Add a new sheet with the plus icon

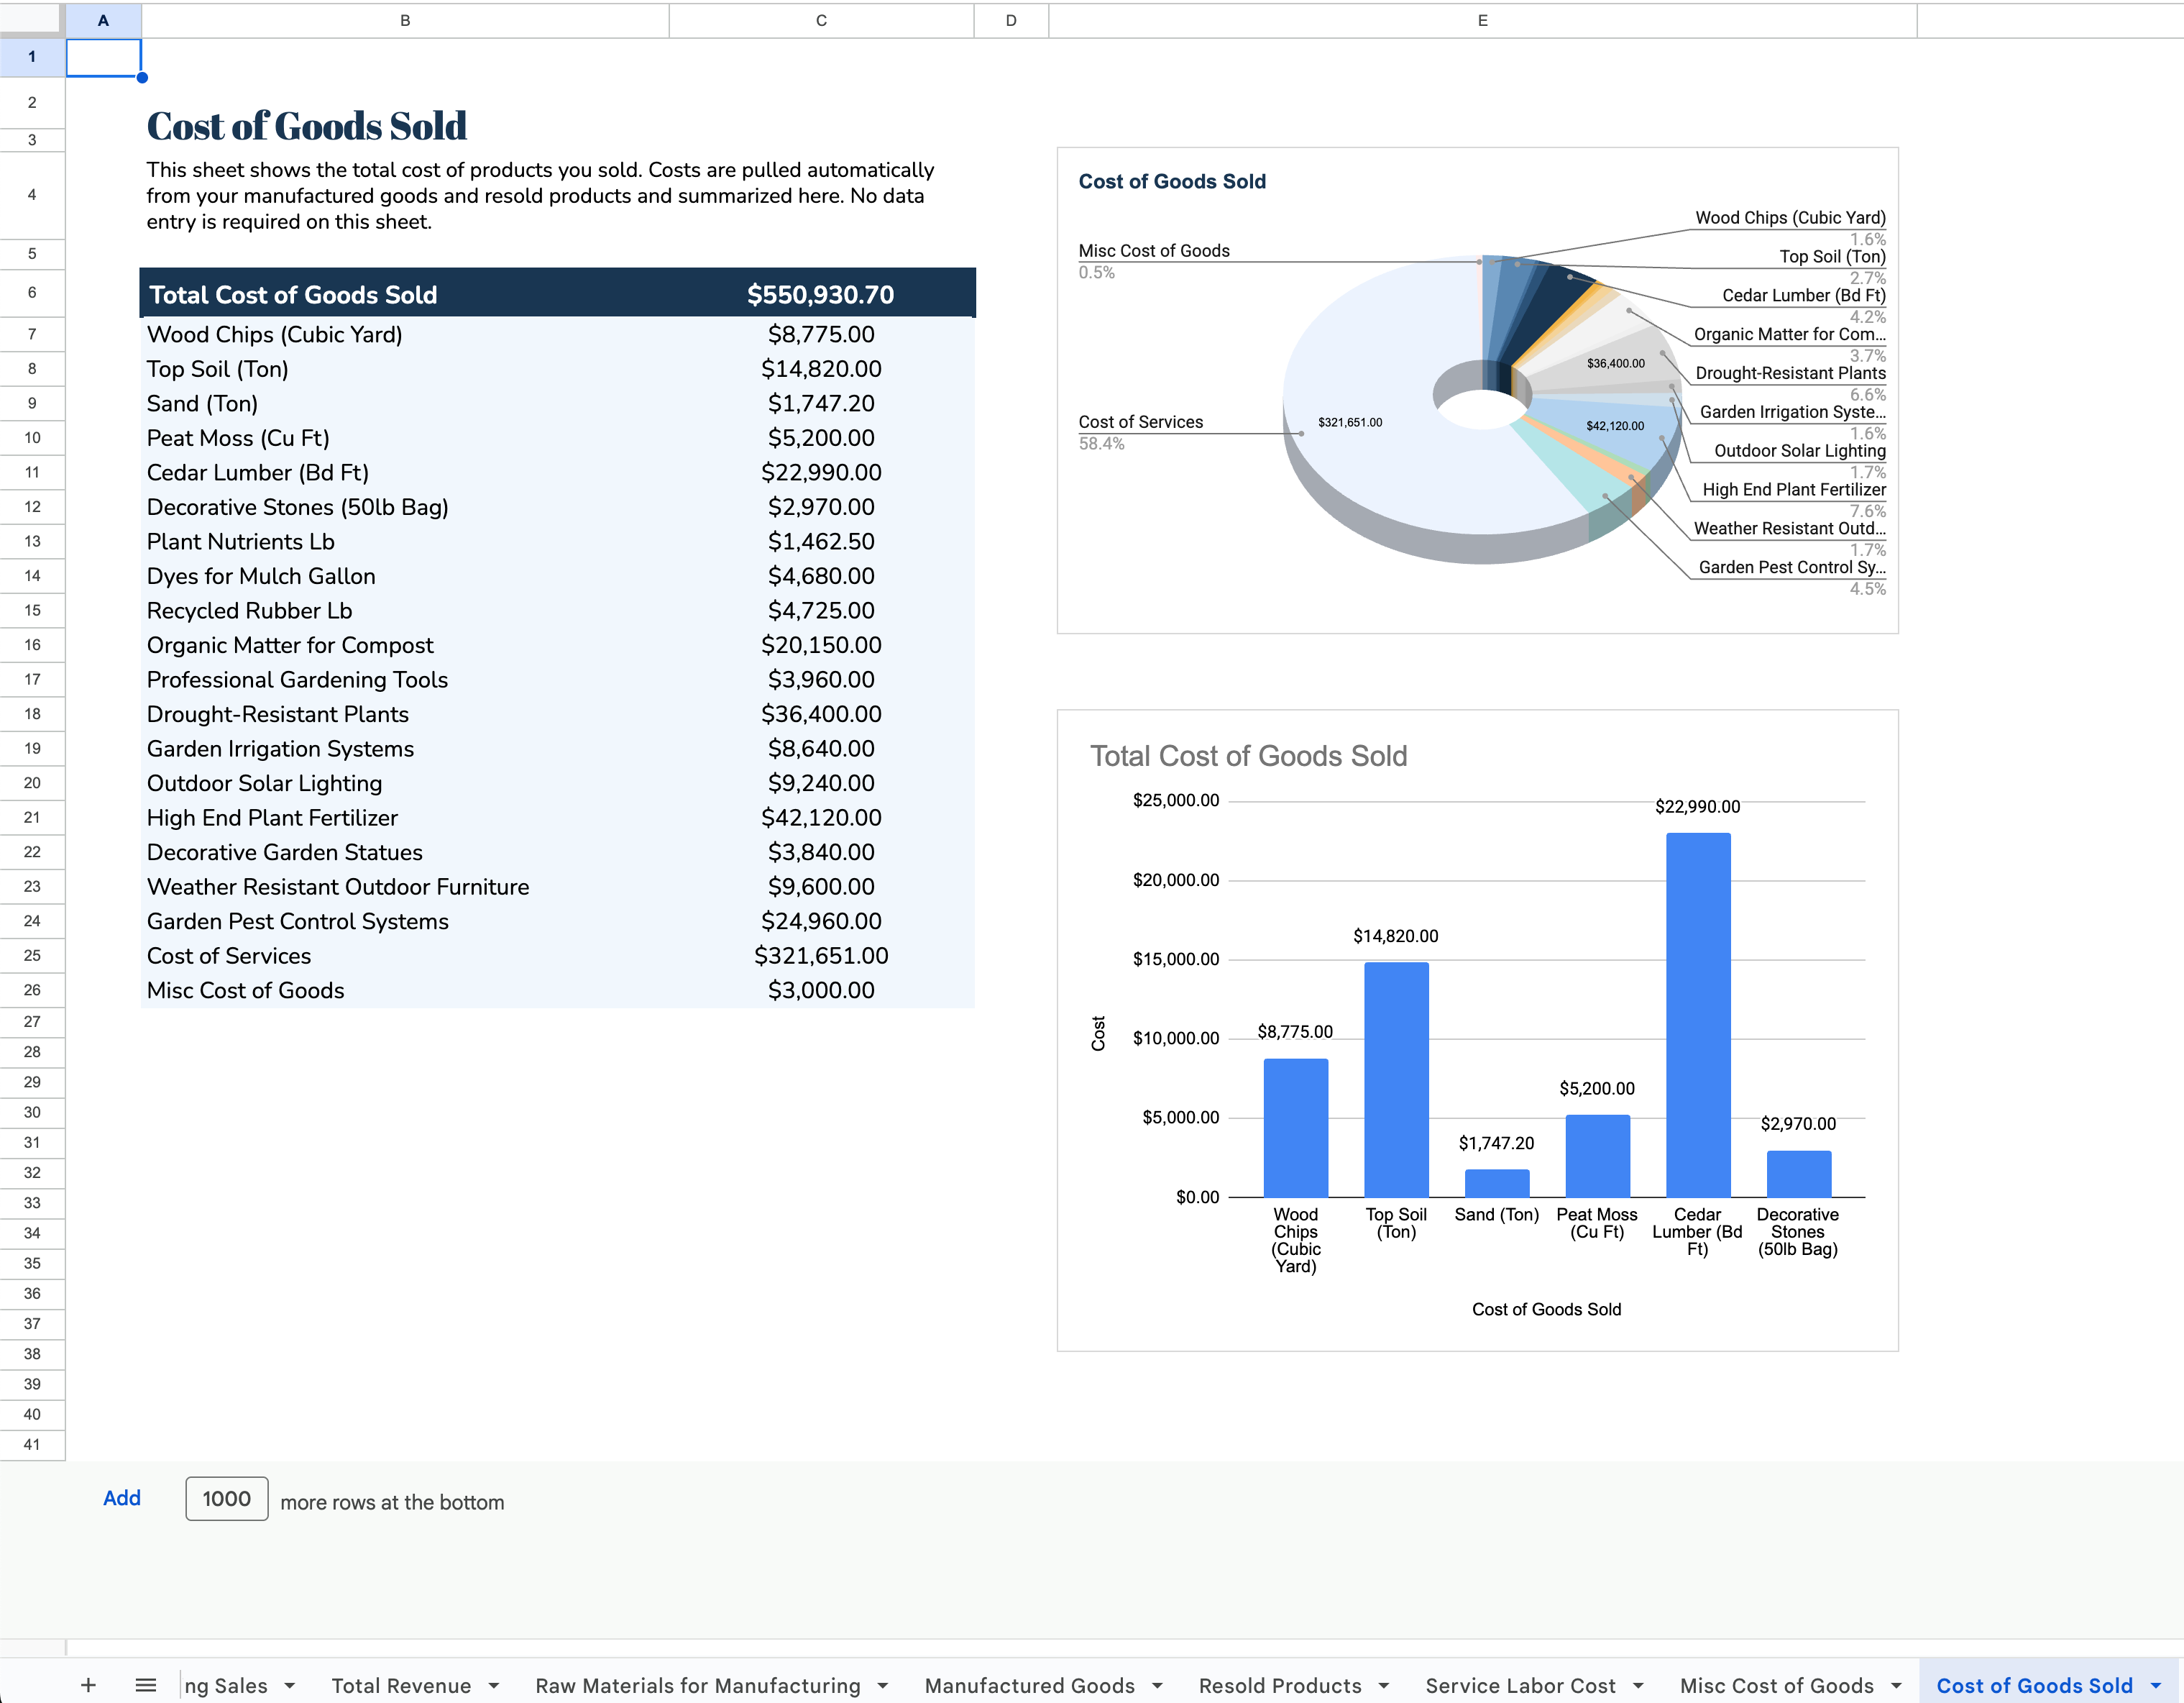click(88, 1685)
